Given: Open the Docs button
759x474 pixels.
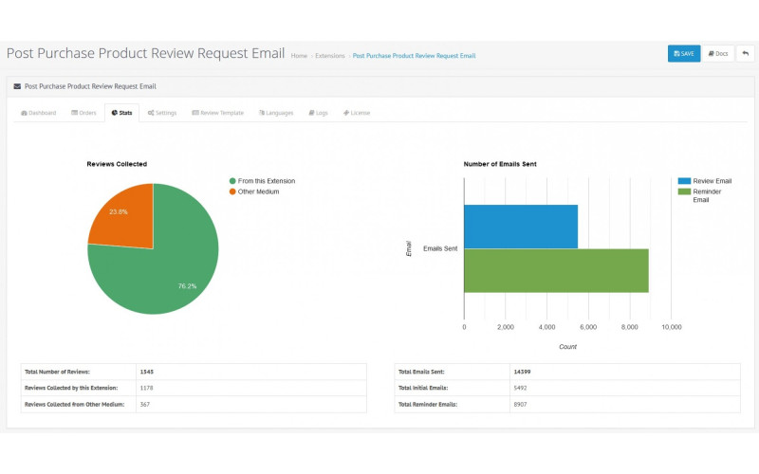Looking at the screenshot, I should (x=717, y=53).
